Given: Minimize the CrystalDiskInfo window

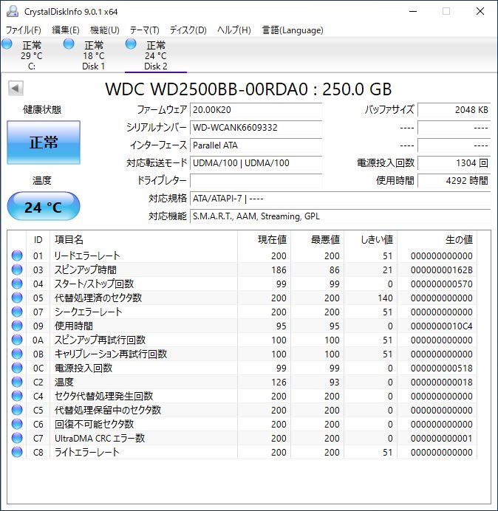Looking at the screenshot, I should (x=413, y=11).
